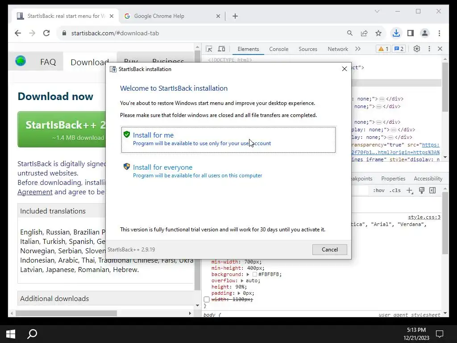
Task: Toggle Chrome side panel
Action: 411,33
